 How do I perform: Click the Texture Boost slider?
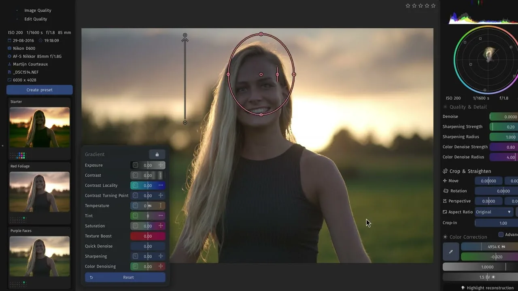(x=148, y=236)
